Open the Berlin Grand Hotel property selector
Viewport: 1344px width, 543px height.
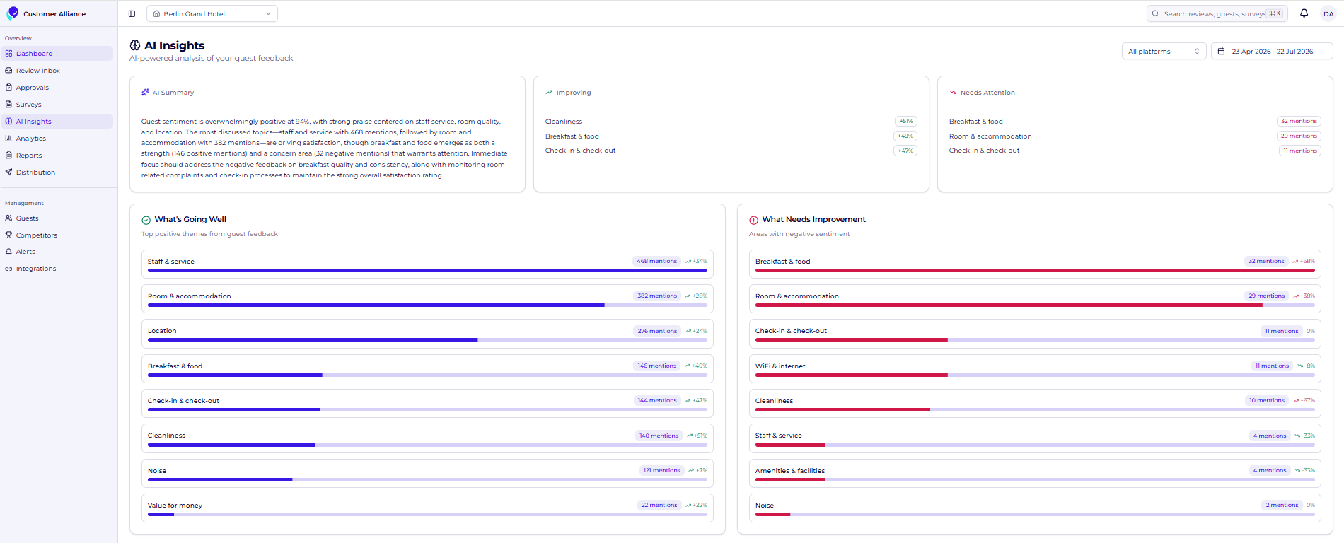click(212, 13)
